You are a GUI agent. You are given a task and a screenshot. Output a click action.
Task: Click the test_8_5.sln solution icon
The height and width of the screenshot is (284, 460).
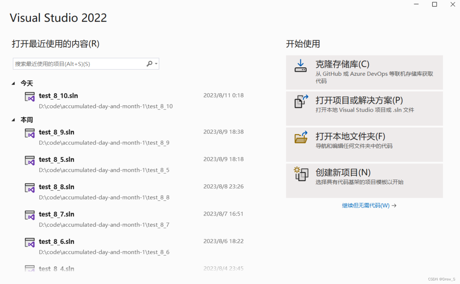(30, 160)
